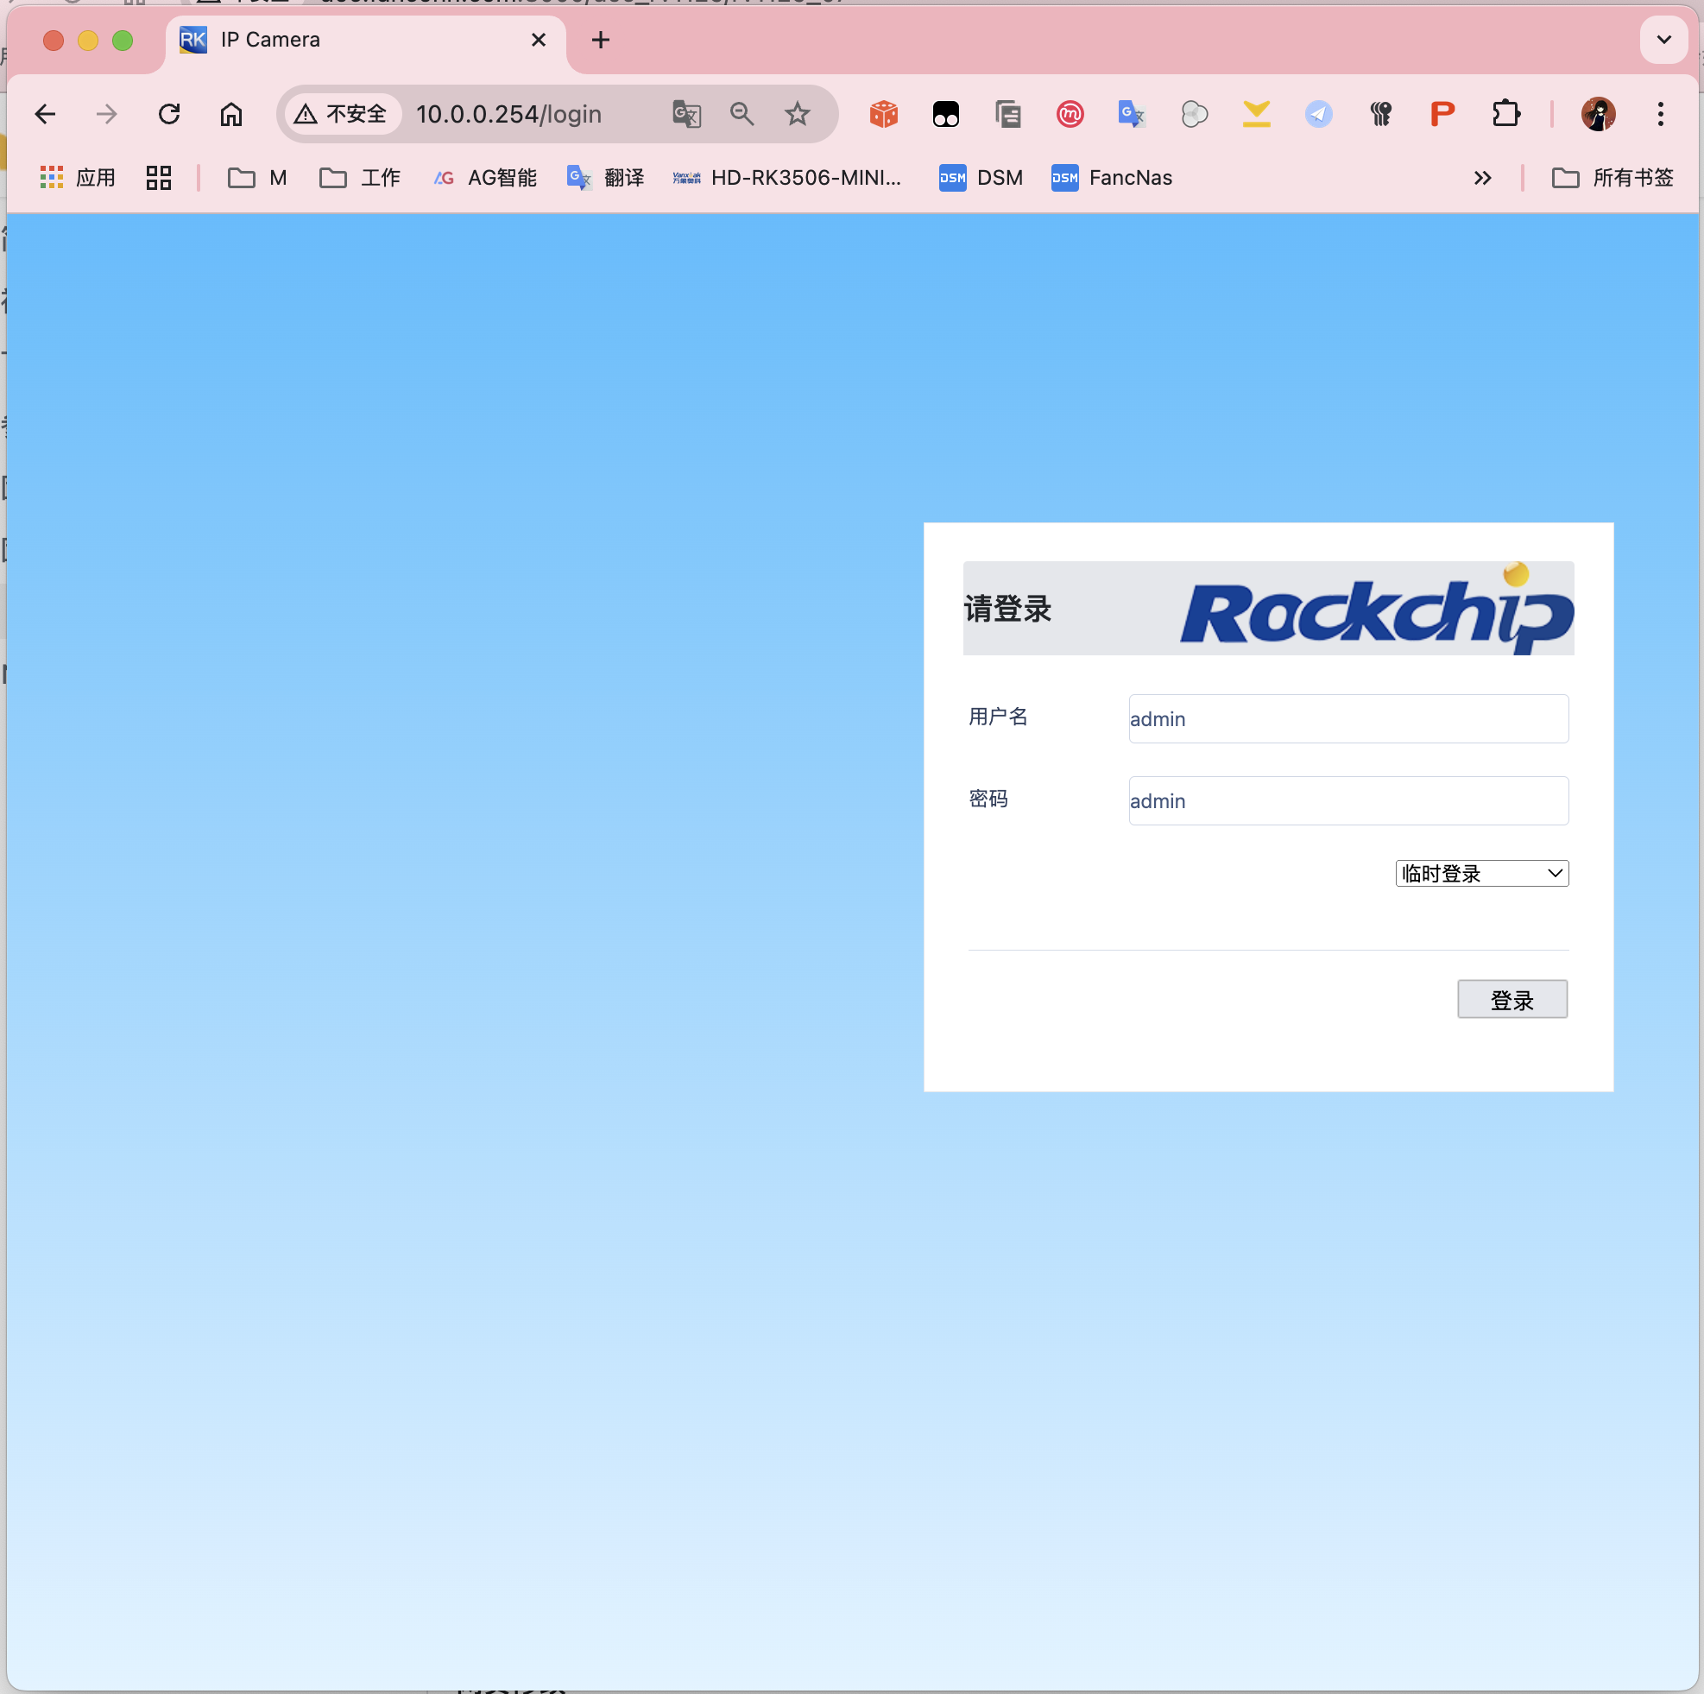Open the 临时登录 login type dropdown
Image resolution: width=1704 pixels, height=1694 pixels.
(x=1482, y=873)
